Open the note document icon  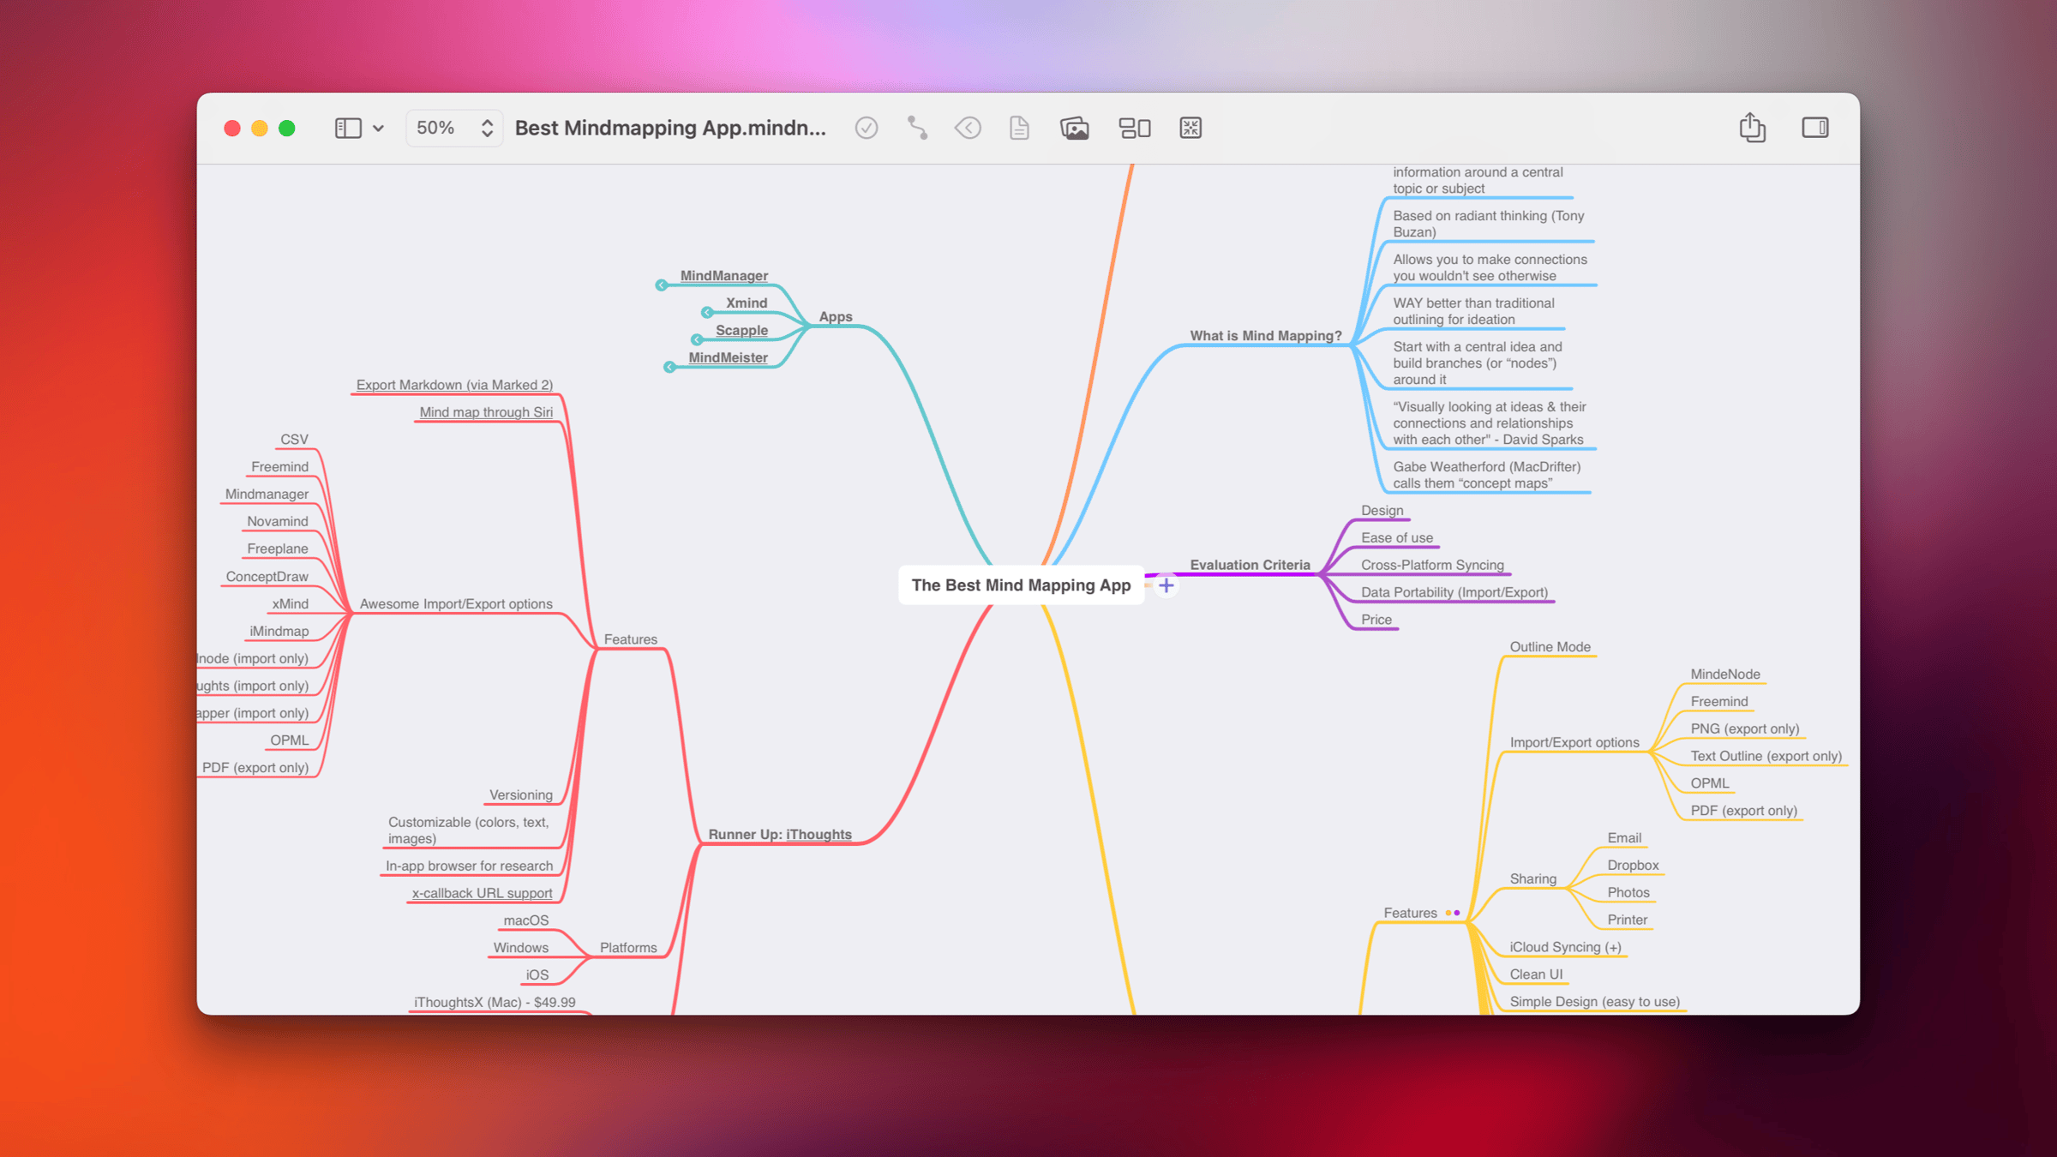point(1019,129)
